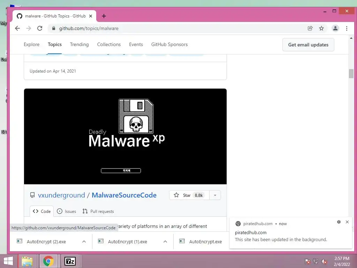The height and width of the screenshot is (268, 357).
Task: Click the star icon in Star button
Action: click(x=176, y=195)
